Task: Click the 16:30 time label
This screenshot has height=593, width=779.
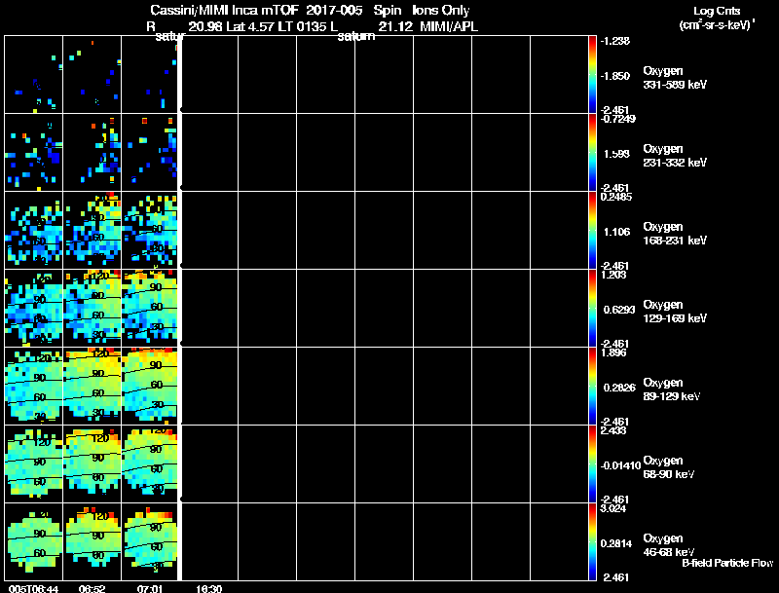Action: point(208,589)
